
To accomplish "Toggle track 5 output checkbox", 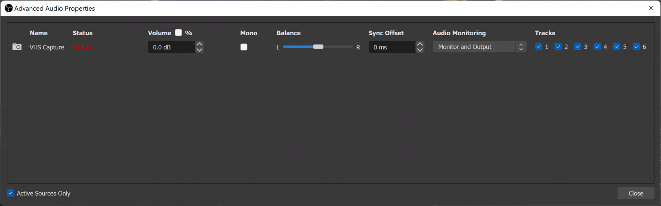I will [x=617, y=47].
